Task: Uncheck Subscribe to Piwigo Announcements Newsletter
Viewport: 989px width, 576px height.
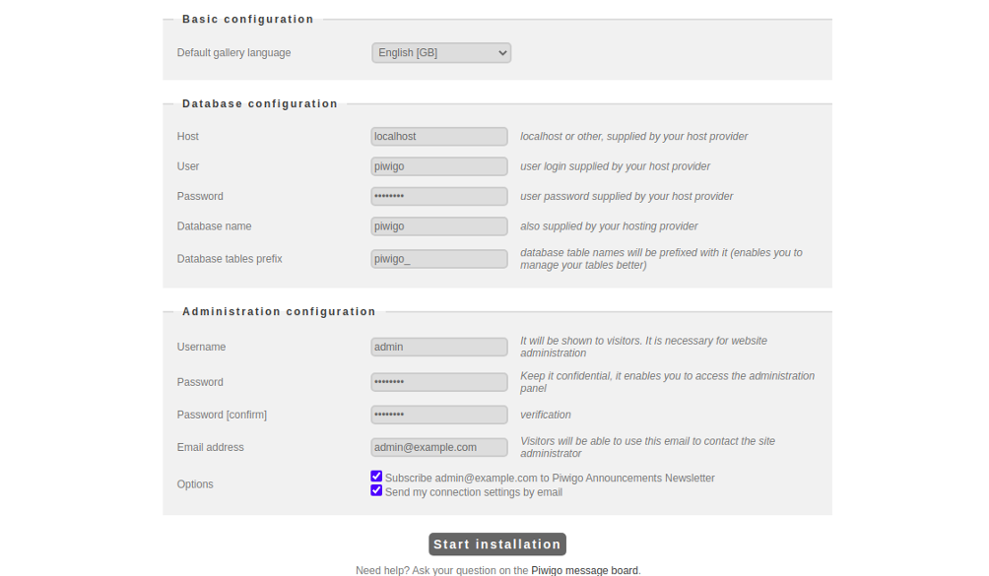Action: point(376,476)
